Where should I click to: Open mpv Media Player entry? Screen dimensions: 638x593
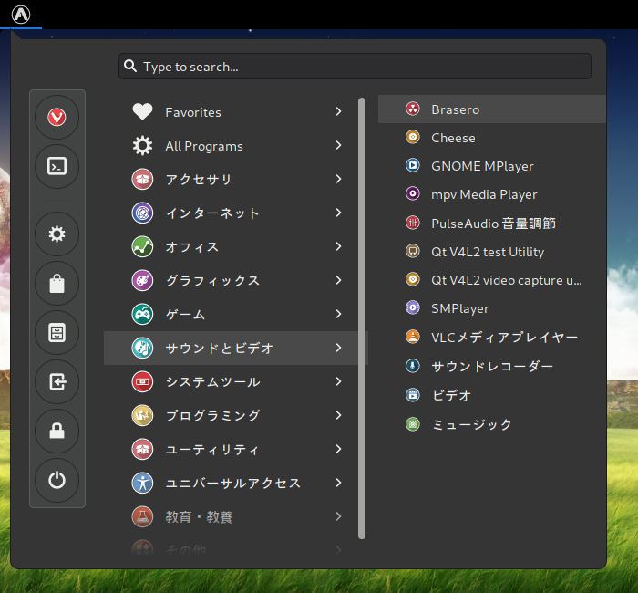coord(492,194)
